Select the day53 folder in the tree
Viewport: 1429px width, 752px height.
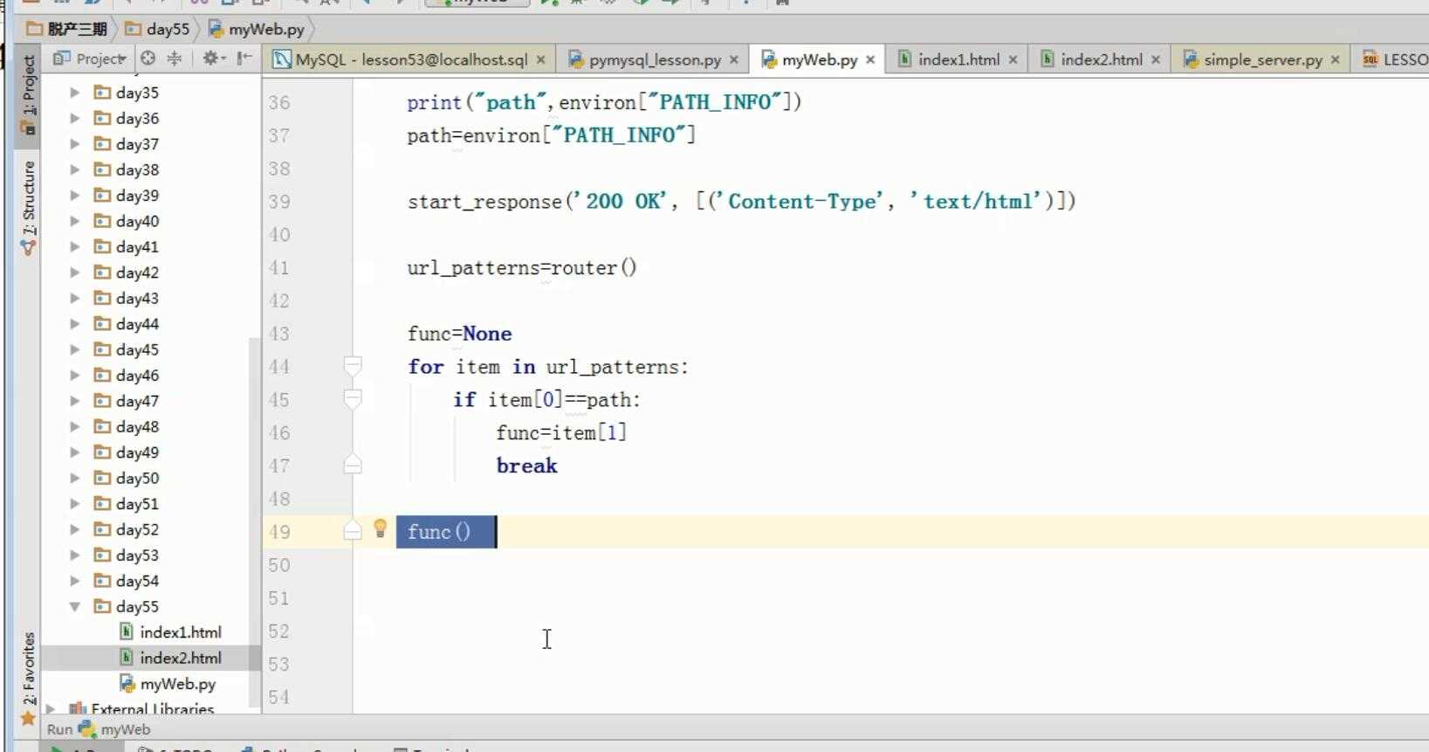point(137,555)
